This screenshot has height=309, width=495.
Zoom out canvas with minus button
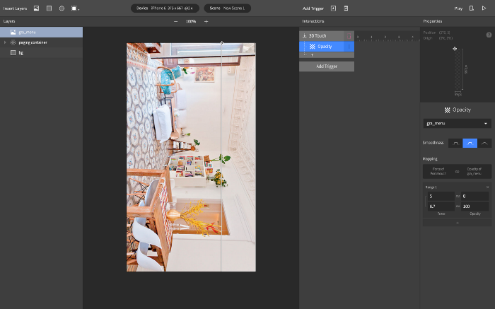click(176, 21)
